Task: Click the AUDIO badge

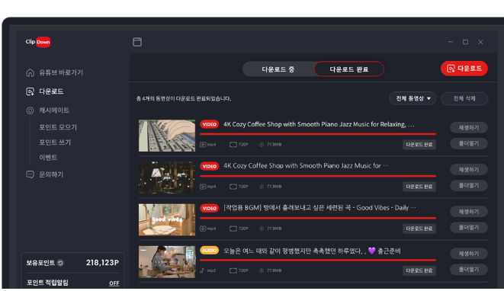Action: coord(209,250)
